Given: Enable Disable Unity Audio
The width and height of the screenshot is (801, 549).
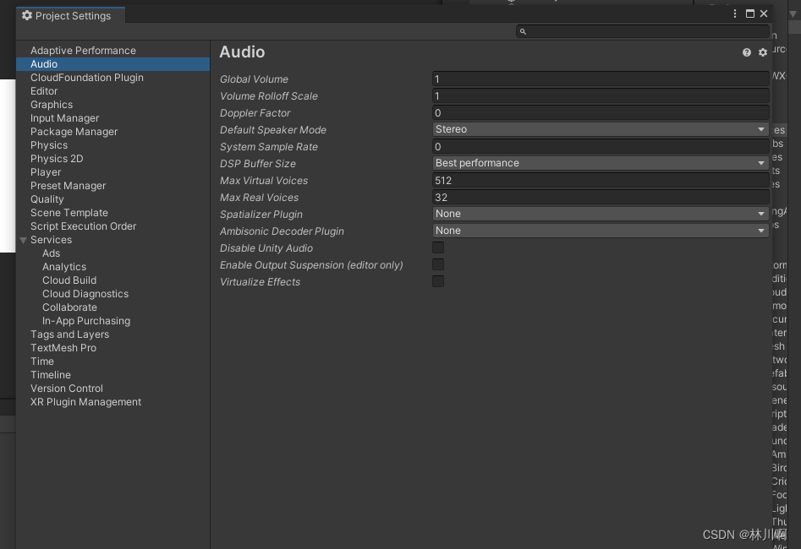Looking at the screenshot, I should (x=437, y=247).
